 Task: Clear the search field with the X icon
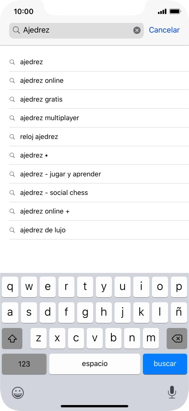[x=137, y=30]
